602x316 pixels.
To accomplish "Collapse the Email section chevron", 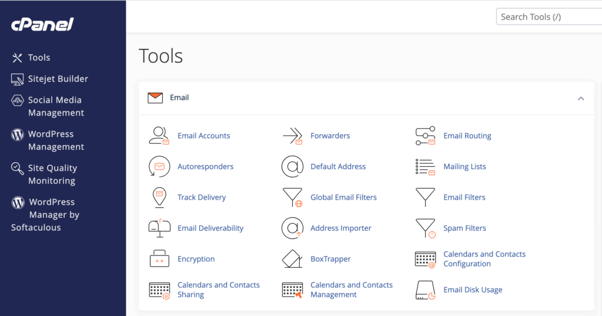I will coord(581,98).
